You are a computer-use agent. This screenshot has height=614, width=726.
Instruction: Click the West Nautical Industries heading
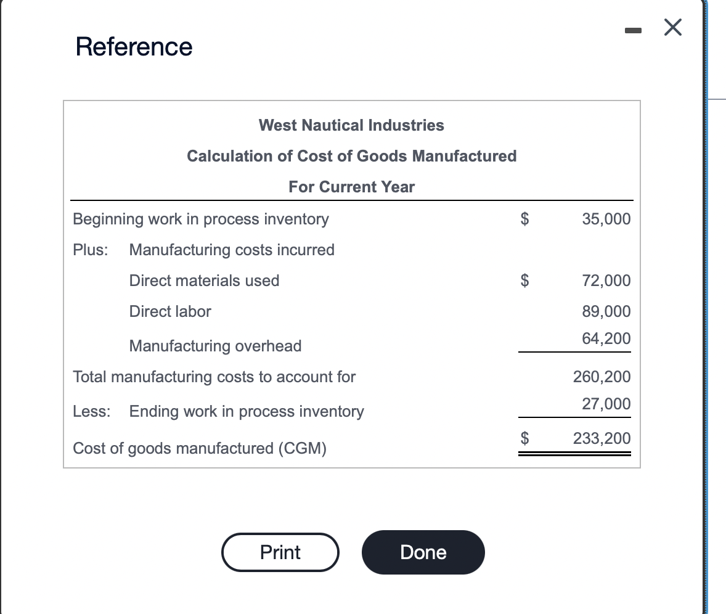tap(351, 125)
